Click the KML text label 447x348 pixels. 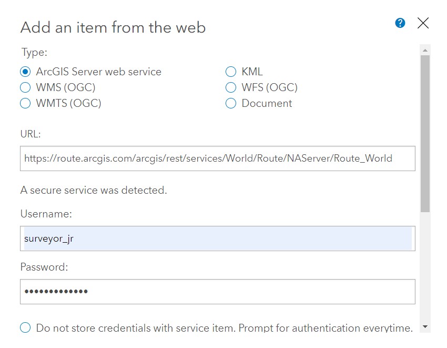pos(251,71)
